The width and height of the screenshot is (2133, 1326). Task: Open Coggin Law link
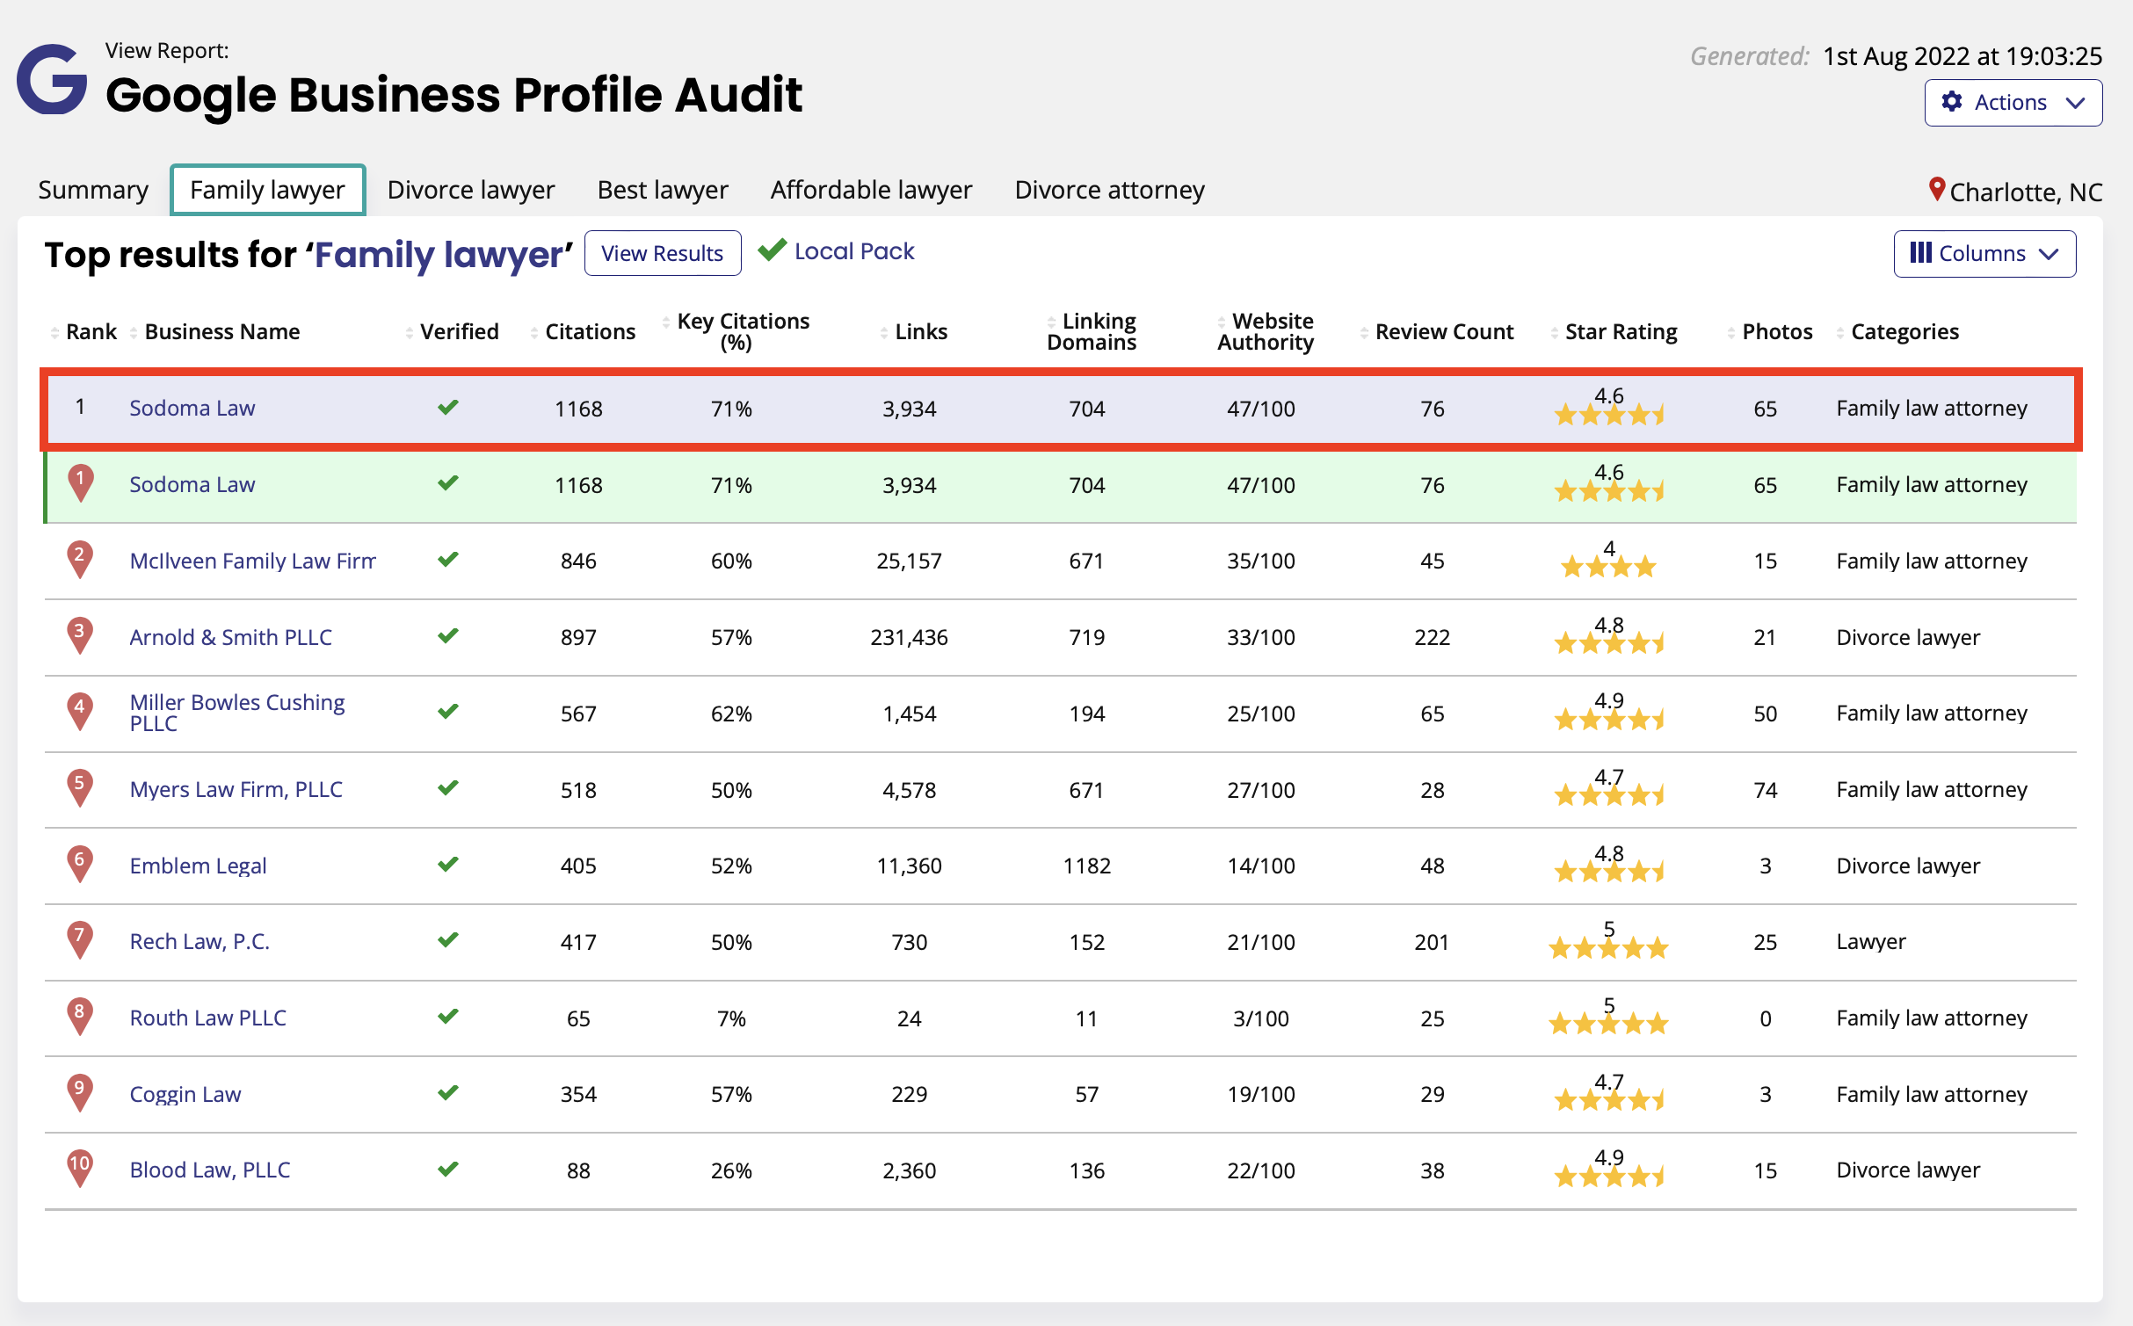[x=185, y=1095]
